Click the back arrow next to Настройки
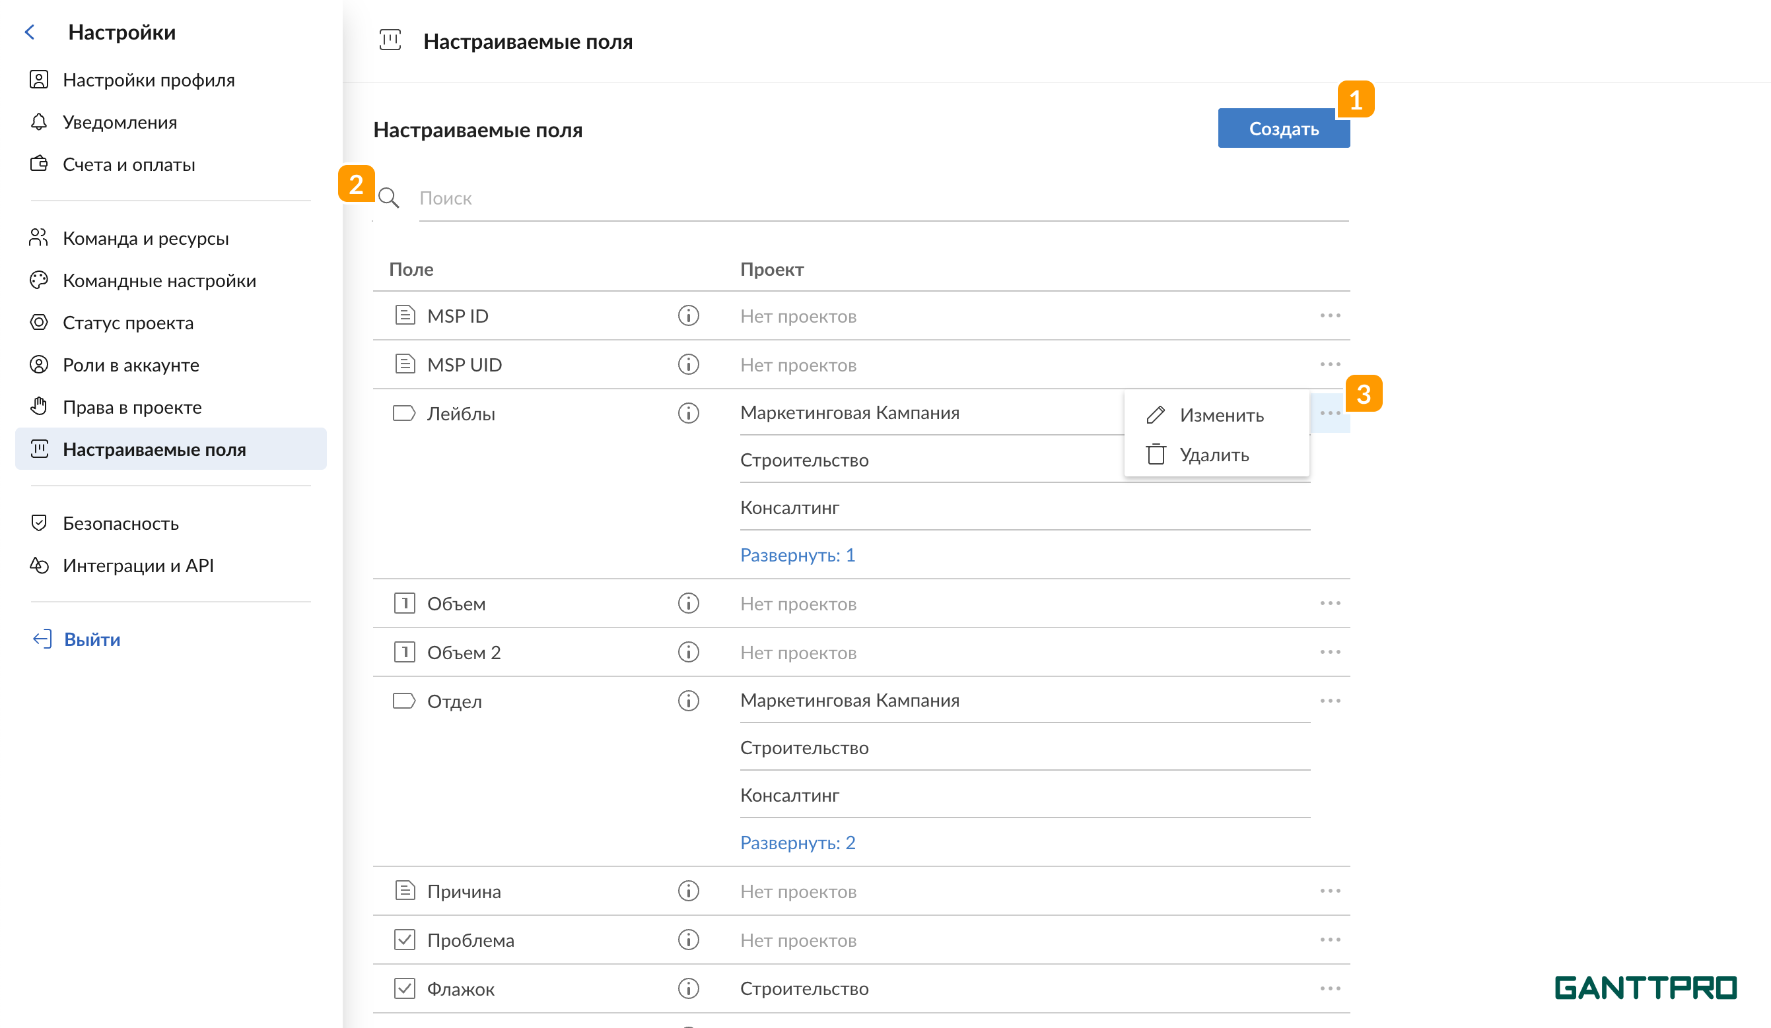This screenshot has width=1771, height=1028. 30,32
